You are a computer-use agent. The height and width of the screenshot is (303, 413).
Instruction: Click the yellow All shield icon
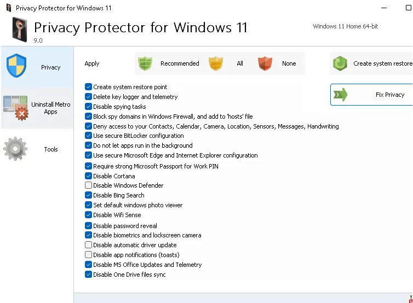pos(216,63)
